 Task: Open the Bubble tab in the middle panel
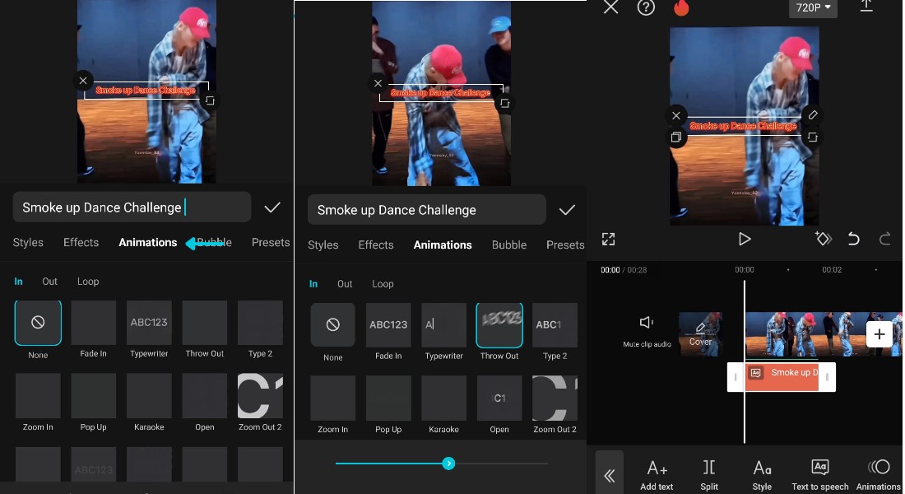(509, 245)
